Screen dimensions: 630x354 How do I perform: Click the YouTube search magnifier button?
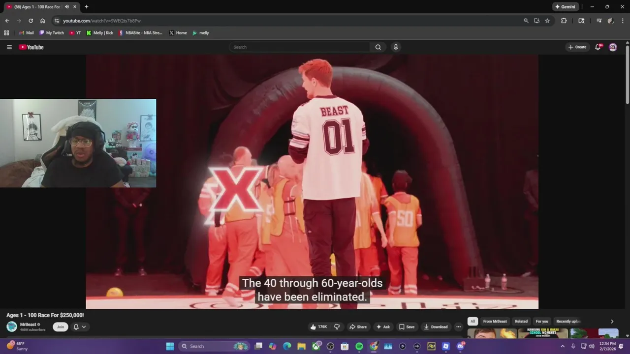(x=378, y=47)
